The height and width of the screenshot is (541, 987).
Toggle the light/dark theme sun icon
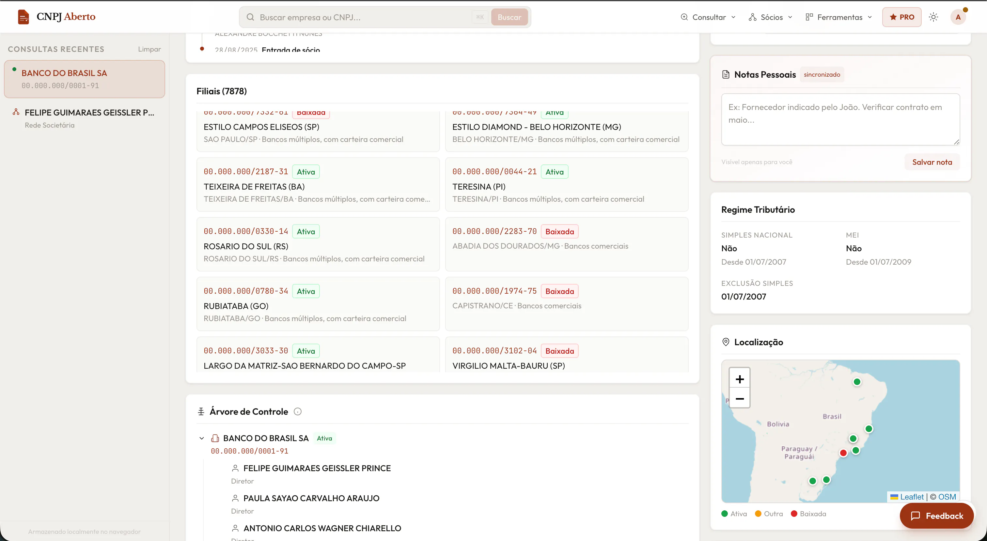(x=933, y=17)
